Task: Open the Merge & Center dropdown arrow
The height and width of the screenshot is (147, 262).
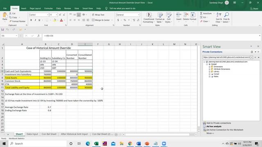Action: 112,20
